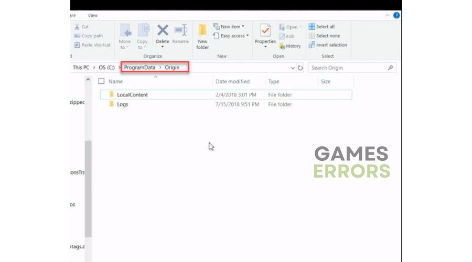
Task: Select the Logs folder
Action: click(226, 104)
